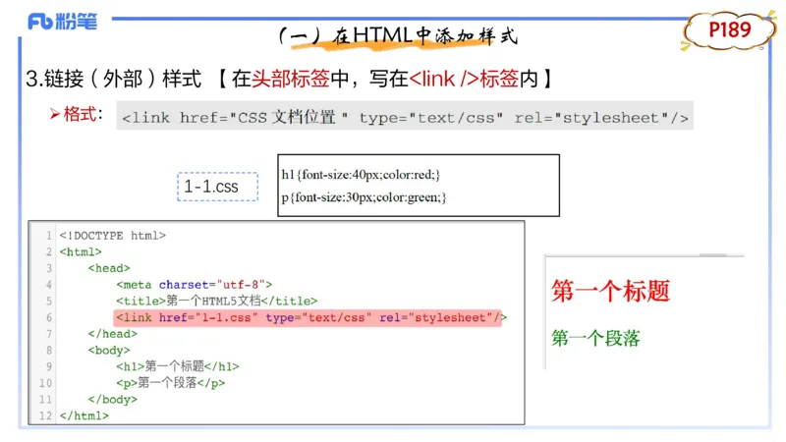Click the <!DOCTYPE html> code line

coord(112,236)
